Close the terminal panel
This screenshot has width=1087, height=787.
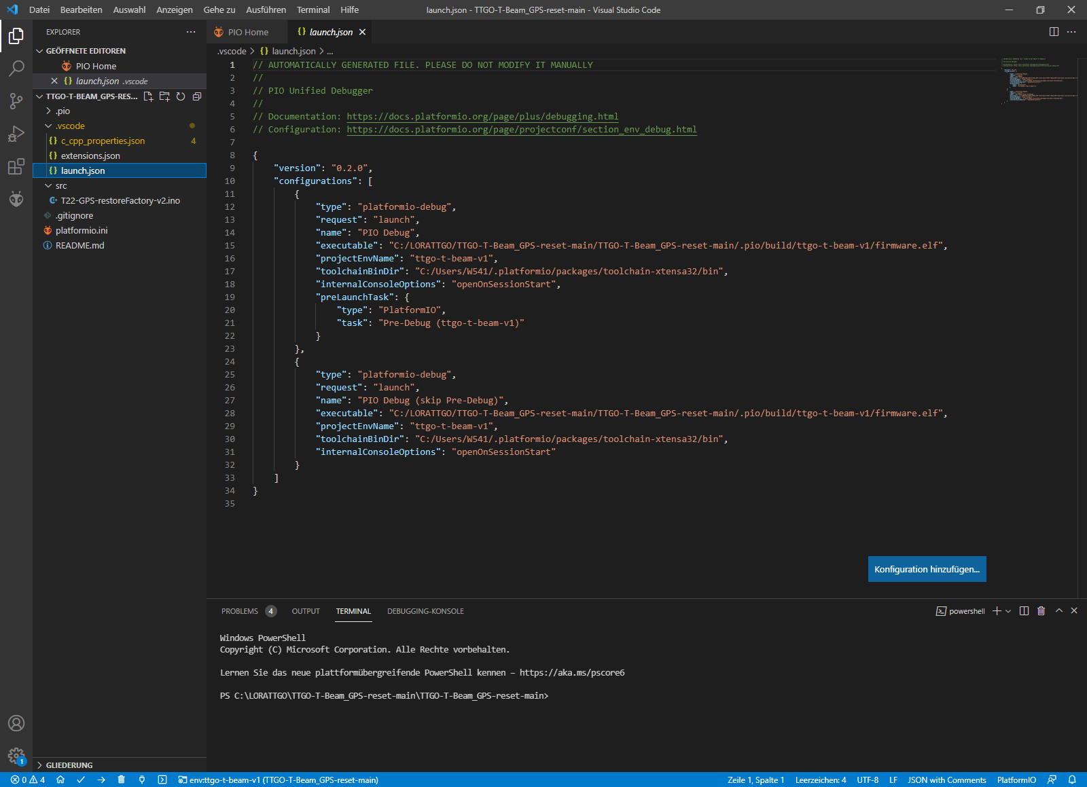click(x=1074, y=611)
